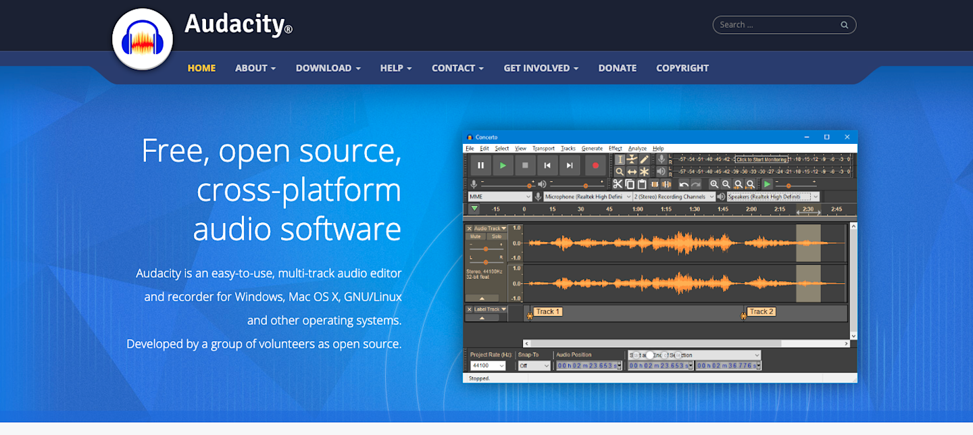Click the Stop button in transport toolbar

[525, 165]
